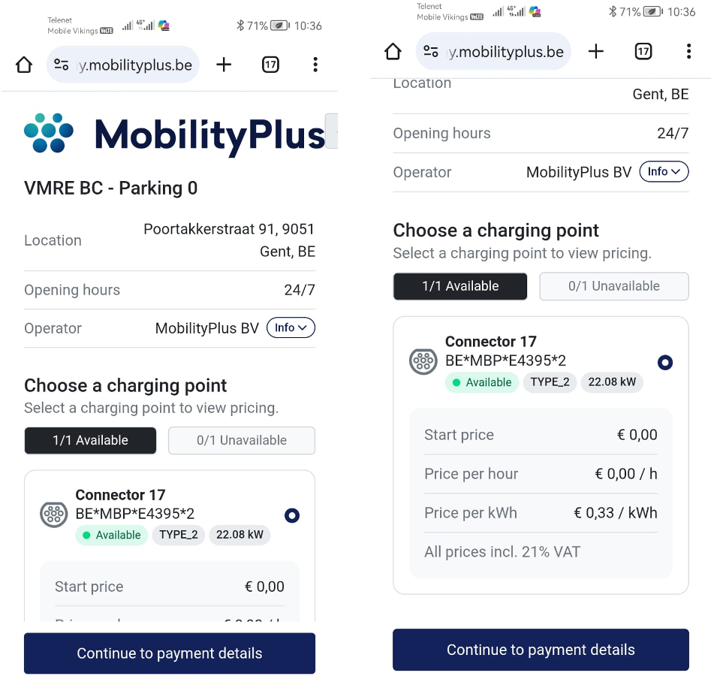The image size is (711, 691).
Task: Open the three-dot Chrome menu
Action: [x=315, y=65]
